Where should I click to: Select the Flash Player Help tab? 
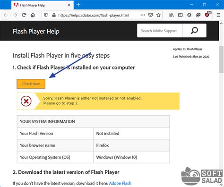click(x=43, y=5)
